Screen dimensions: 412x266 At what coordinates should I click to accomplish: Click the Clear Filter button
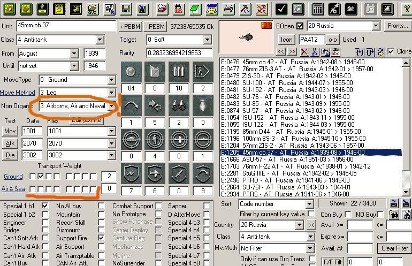tap(394, 248)
